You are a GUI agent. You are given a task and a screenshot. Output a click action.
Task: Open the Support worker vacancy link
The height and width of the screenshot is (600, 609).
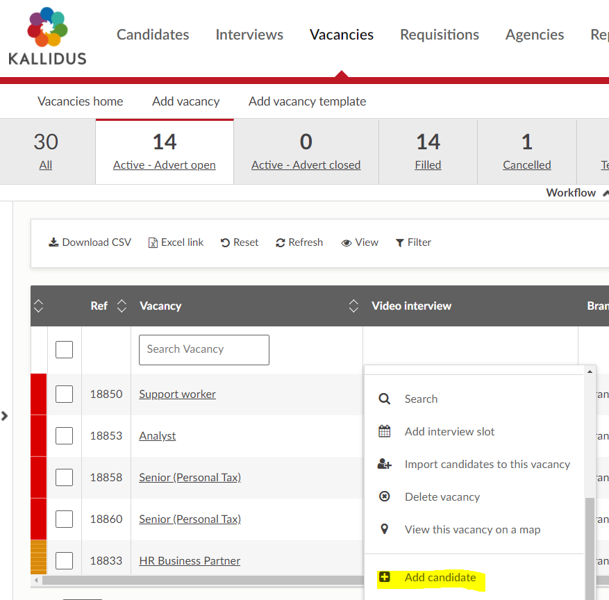point(177,394)
